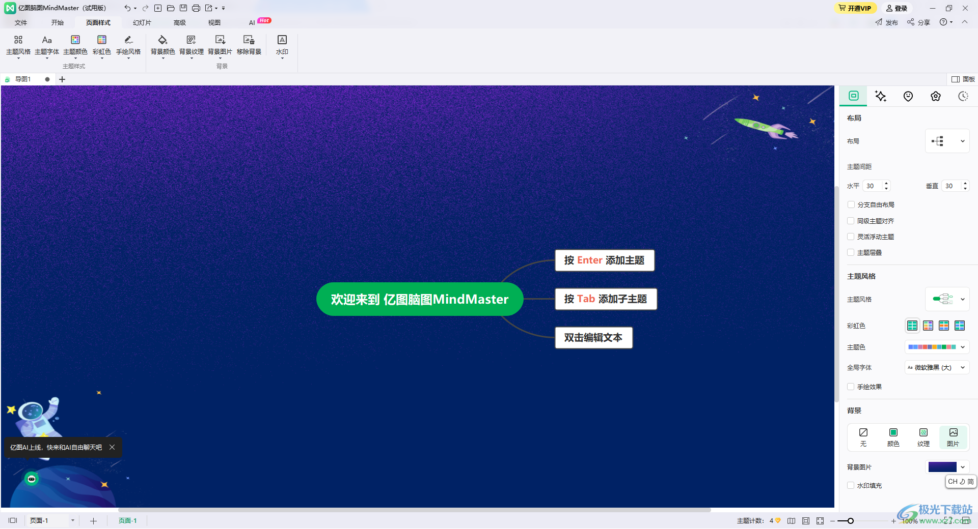Click the redo arrow in title bar
978x529 pixels.
[x=145, y=8]
